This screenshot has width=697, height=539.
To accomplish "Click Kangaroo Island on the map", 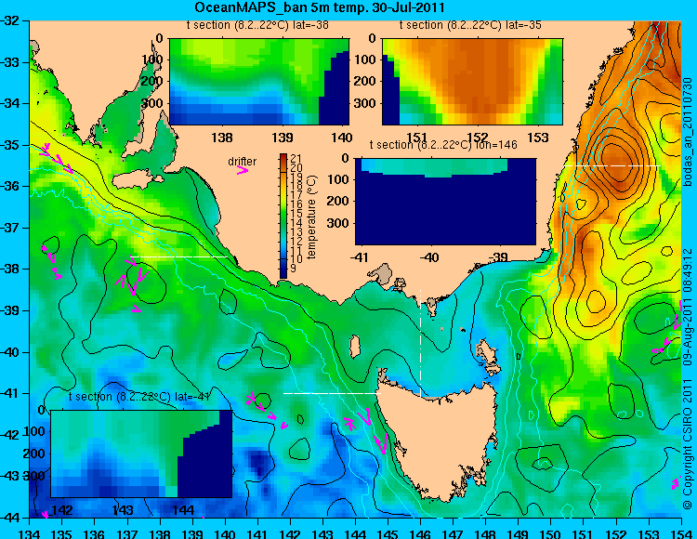I will coord(138,181).
